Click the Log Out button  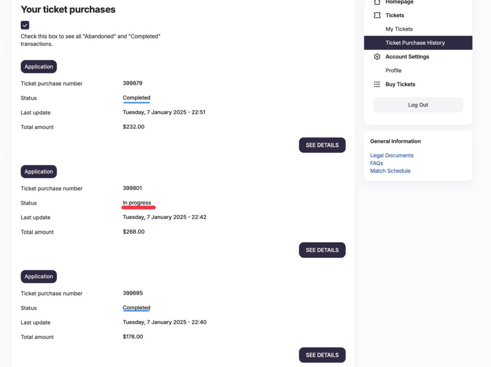pos(418,105)
